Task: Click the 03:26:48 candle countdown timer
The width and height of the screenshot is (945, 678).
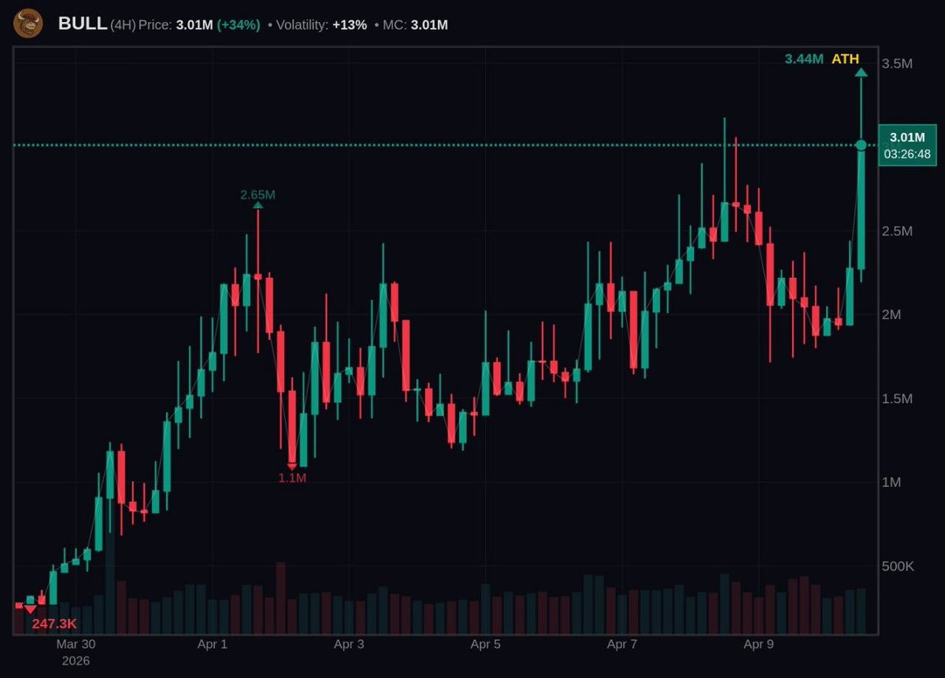Action: tap(907, 154)
